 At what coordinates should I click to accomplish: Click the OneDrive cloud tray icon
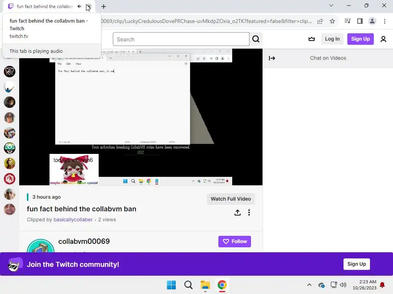[322, 285]
